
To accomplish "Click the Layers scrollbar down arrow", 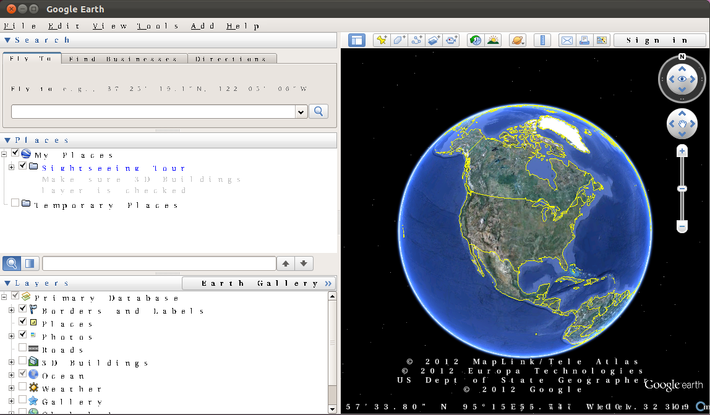I will (332, 409).
